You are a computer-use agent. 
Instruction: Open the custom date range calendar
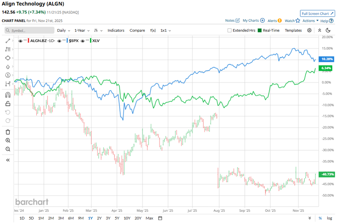pyautogui.click(x=160, y=218)
